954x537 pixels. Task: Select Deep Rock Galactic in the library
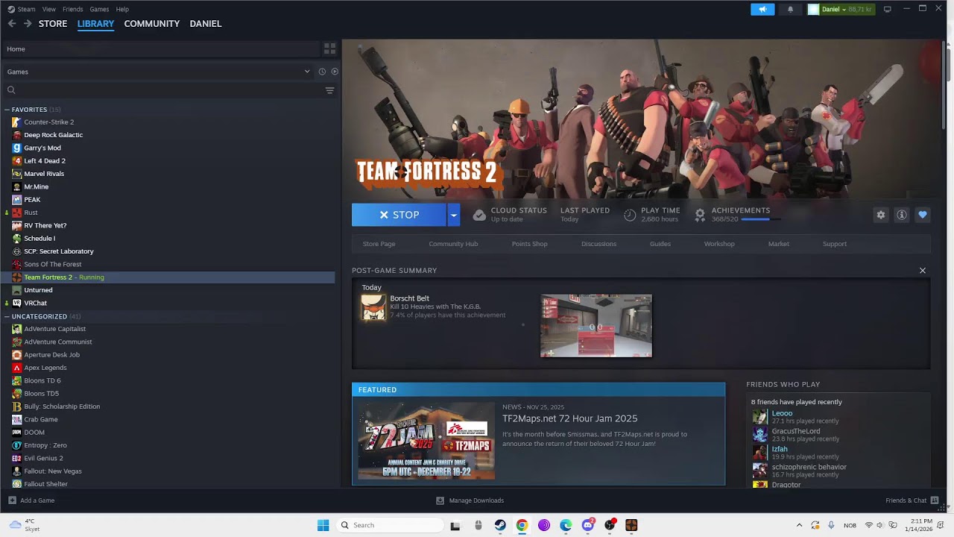pyautogui.click(x=54, y=135)
